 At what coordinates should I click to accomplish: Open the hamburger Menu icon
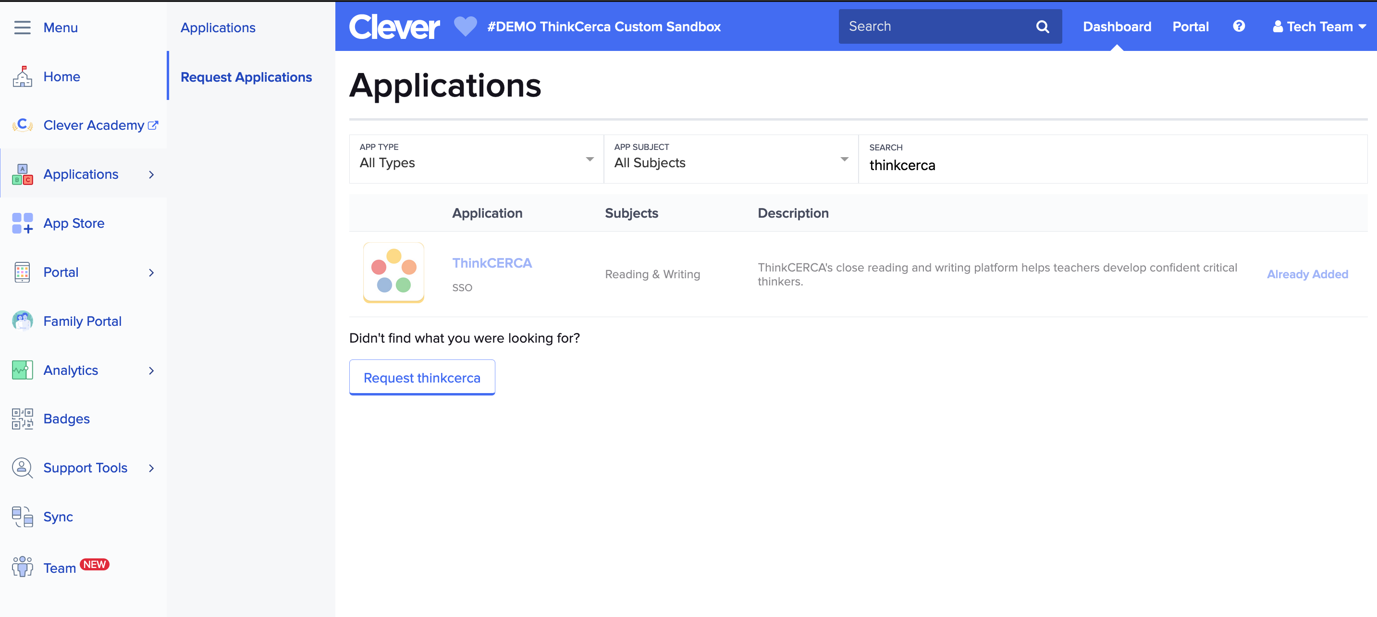[x=23, y=27]
